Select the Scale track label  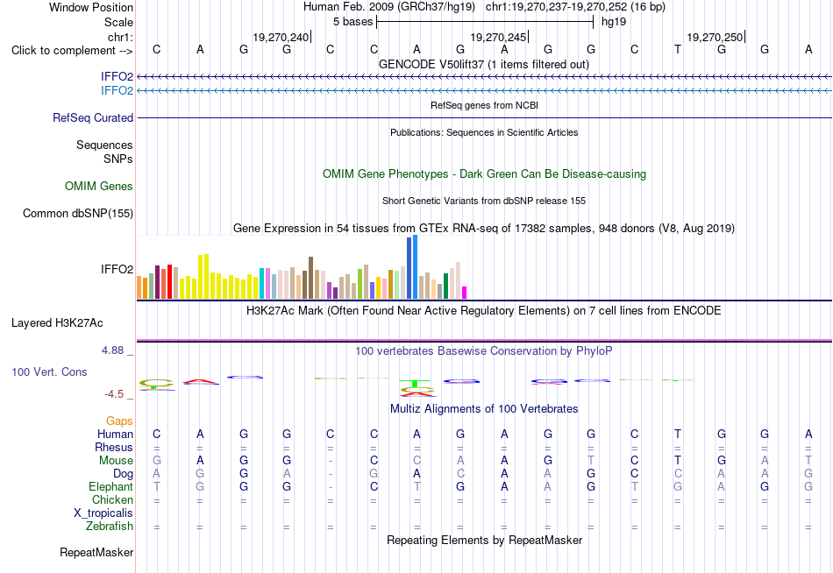pyautogui.click(x=118, y=22)
